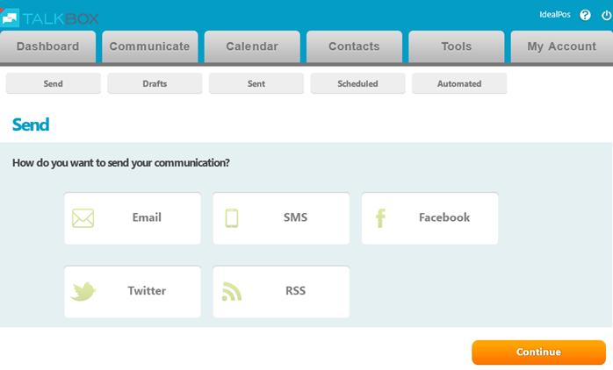Select the Send sub-tab
Image resolution: width=613 pixels, height=370 pixels.
click(54, 83)
